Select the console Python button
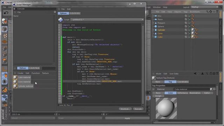 (23, 68)
